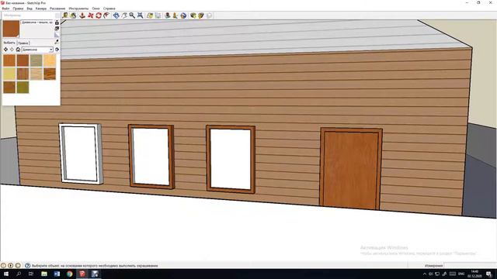The image size is (497, 279).
Task: Switch to the Выбрать tab
Action: click(x=9, y=43)
